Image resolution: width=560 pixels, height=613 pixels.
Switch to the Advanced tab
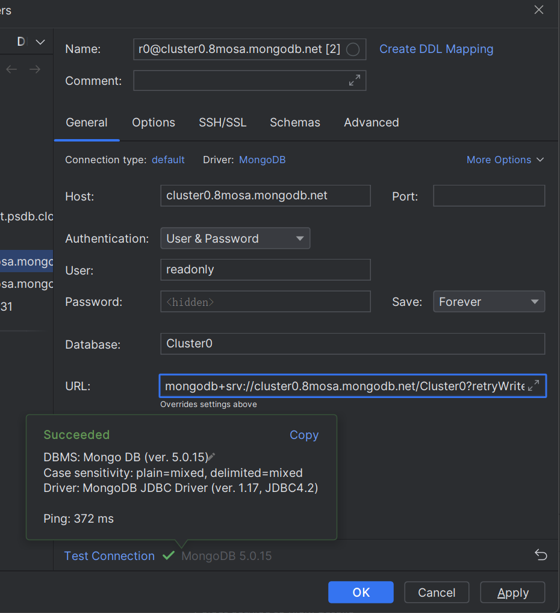coord(371,122)
